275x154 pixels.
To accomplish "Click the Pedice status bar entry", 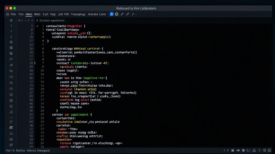I will coord(20,151).
